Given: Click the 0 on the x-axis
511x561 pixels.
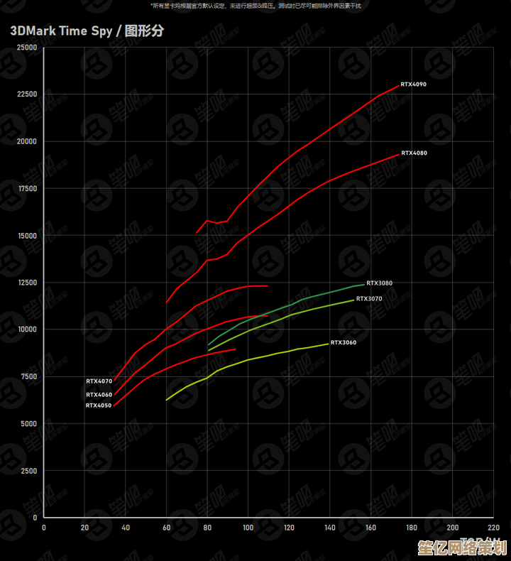Looking at the screenshot, I should point(44,528).
